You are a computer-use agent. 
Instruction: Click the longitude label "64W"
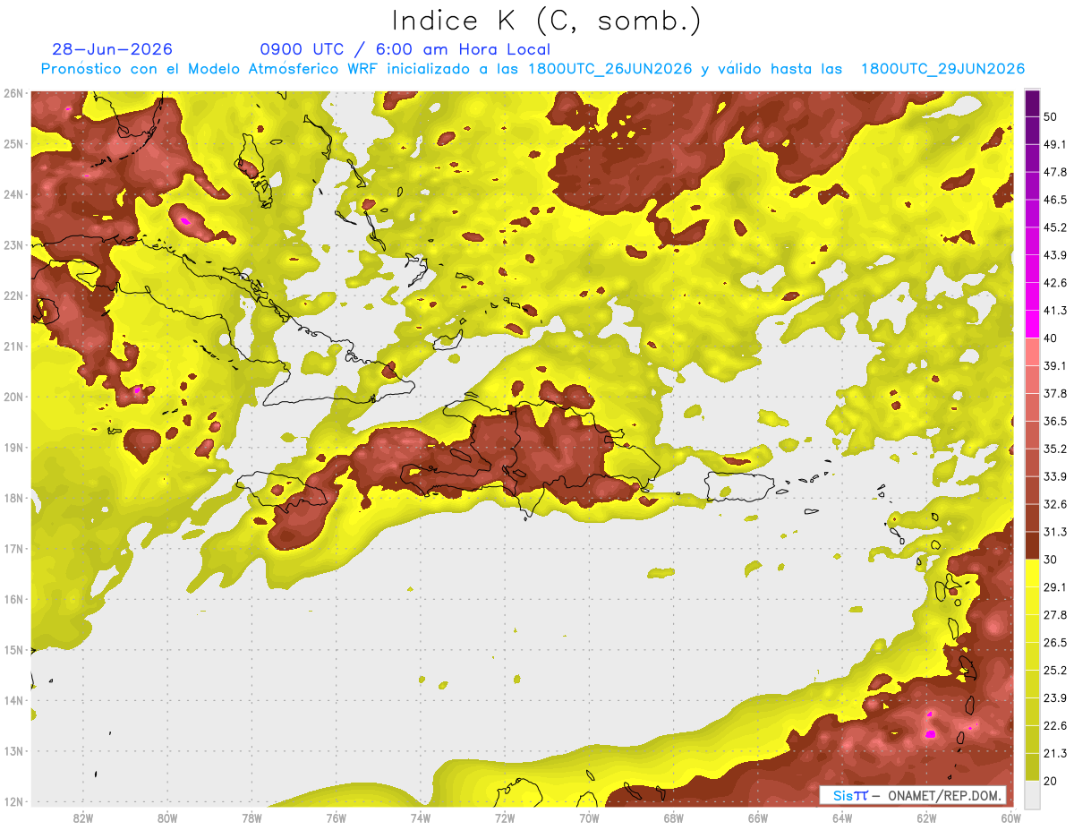[842, 817]
